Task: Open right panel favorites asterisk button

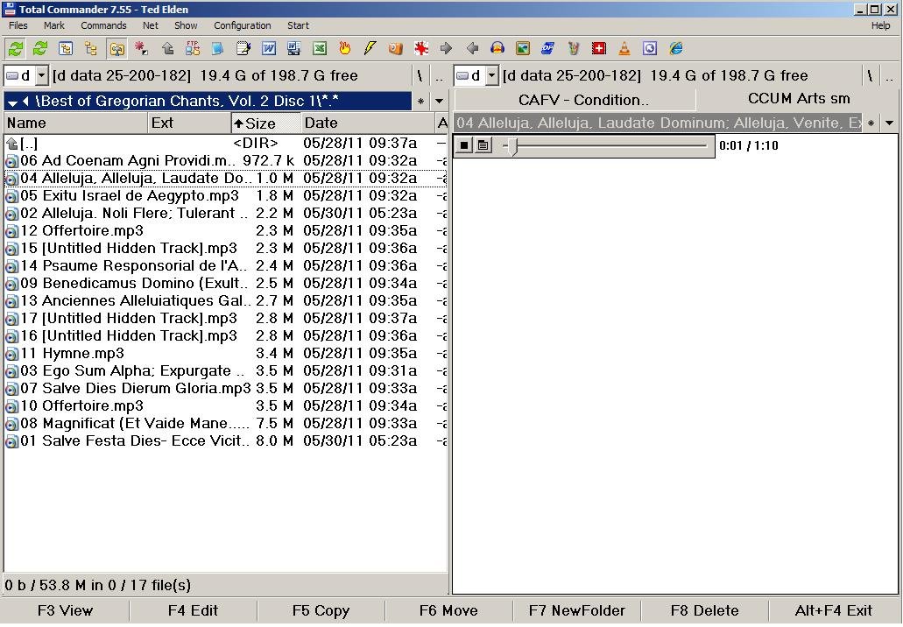Action: (x=871, y=123)
